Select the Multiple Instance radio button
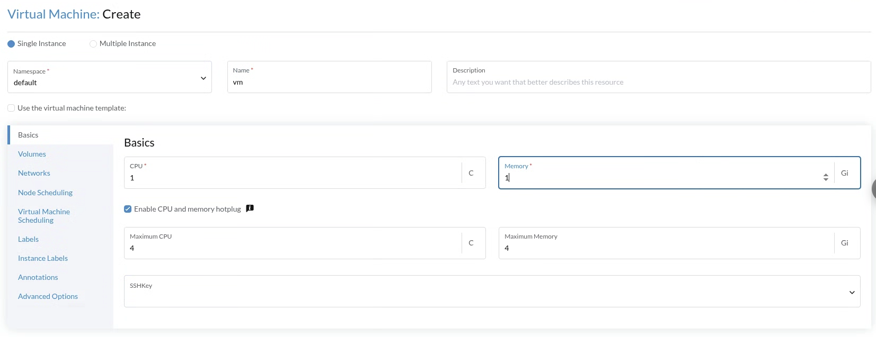The height and width of the screenshot is (337, 876). (93, 44)
